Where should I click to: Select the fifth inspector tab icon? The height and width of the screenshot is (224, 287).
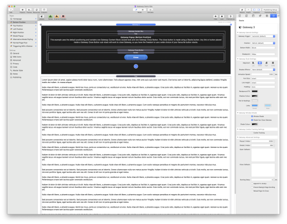pyautogui.click(x=267, y=16)
